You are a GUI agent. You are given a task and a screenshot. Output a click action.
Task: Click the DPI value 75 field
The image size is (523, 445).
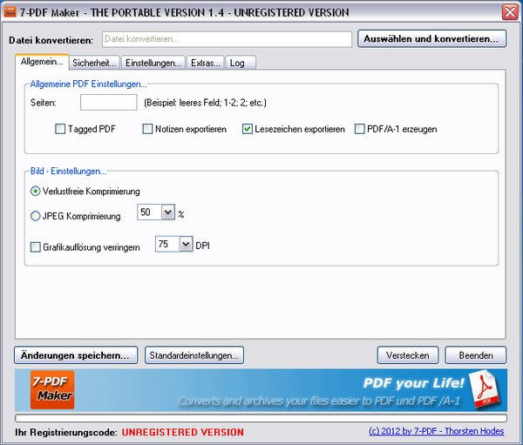click(x=167, y=245)
